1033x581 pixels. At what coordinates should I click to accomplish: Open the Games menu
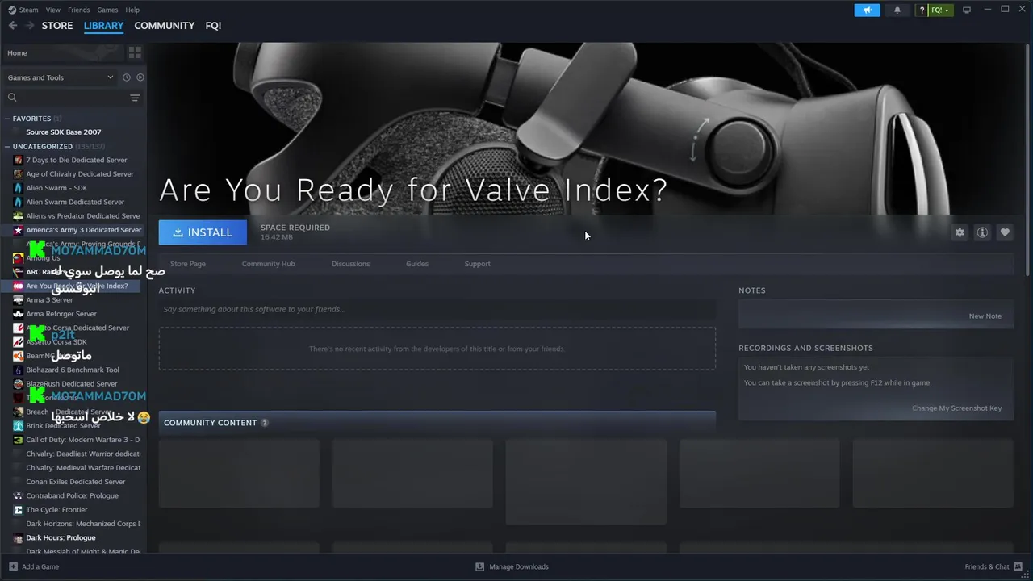pos(107,10)
